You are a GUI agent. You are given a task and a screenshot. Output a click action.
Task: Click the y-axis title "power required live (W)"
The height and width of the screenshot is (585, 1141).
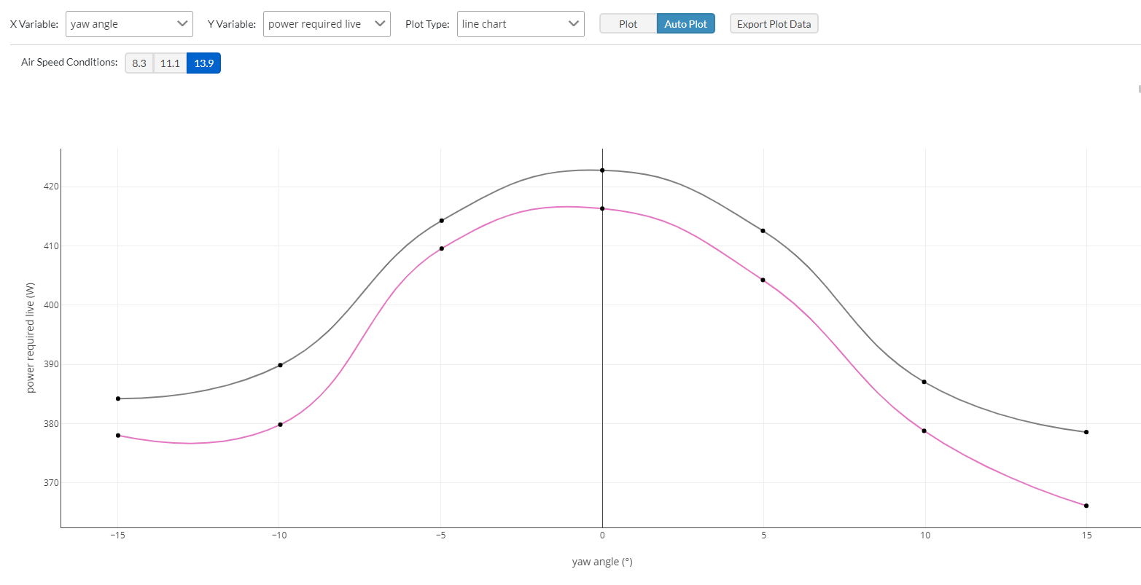point(31,338)
